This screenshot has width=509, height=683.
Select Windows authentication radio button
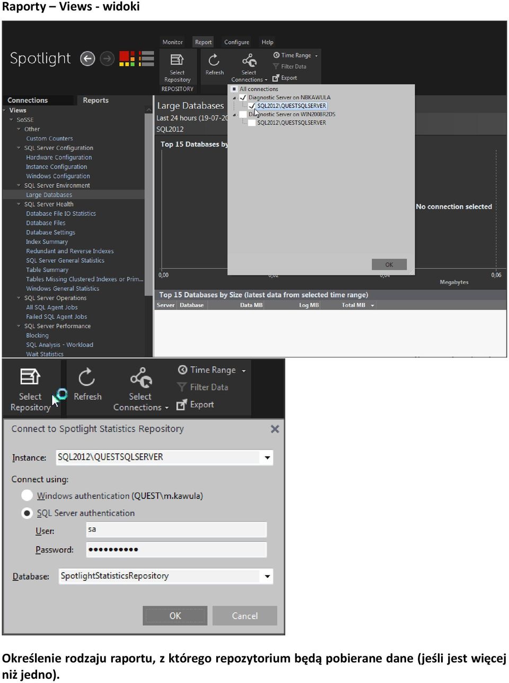[x=27, y=496]
